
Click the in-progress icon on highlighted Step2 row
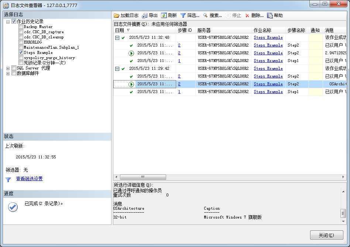point(131,84)
